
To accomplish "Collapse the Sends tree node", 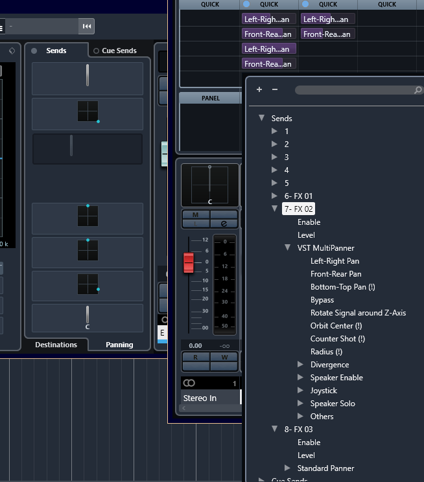I will [x=261, y=118].
